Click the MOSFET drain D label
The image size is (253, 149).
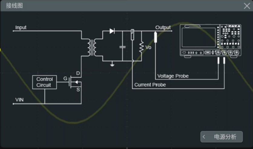pos(78,73)
